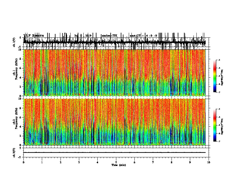Click time axis tick label '8'
The height and width of the screenshot is (182, 235).
172,162
